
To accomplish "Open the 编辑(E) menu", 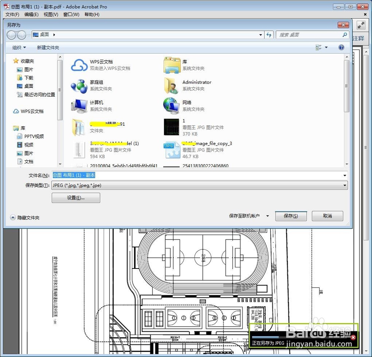I will coord(31,15).
